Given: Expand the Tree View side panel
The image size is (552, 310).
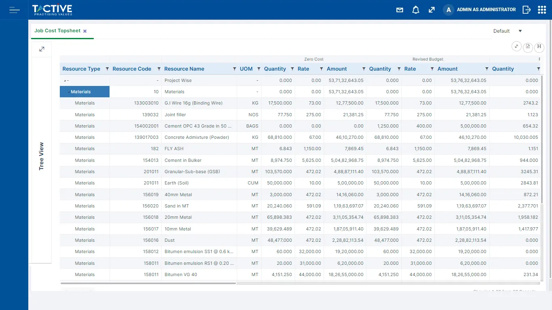Looking at the screenshot, I should tap(42, 48).
